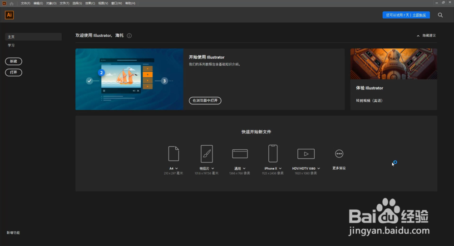
Task: Open the 文字(T) menu
Action: (64, 4)
